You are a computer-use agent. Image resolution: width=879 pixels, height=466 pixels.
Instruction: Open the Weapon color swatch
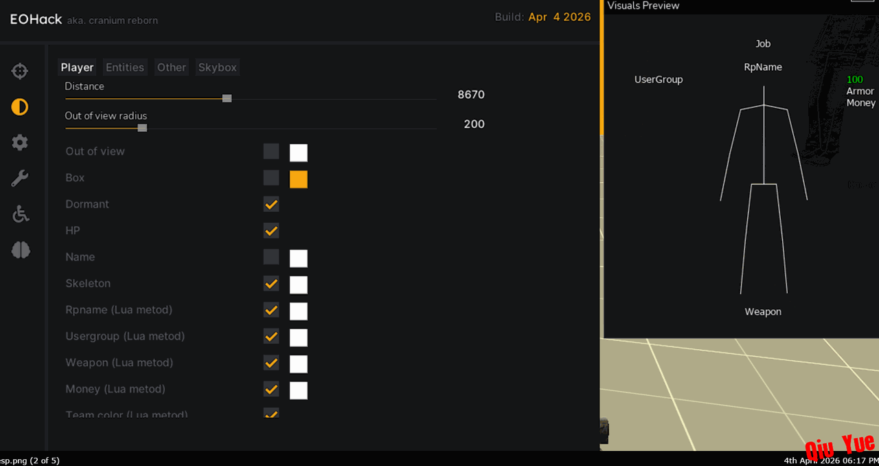pos(299,364)
